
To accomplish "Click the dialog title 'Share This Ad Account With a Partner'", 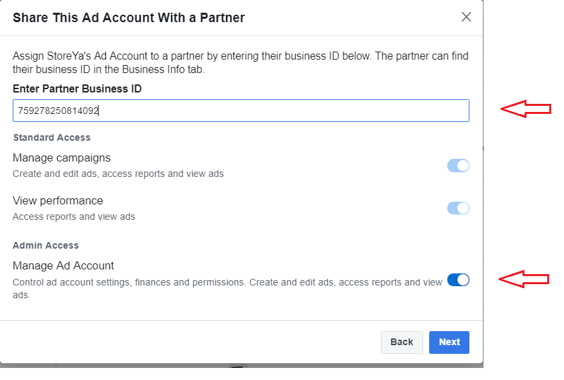I will [129, 18].
